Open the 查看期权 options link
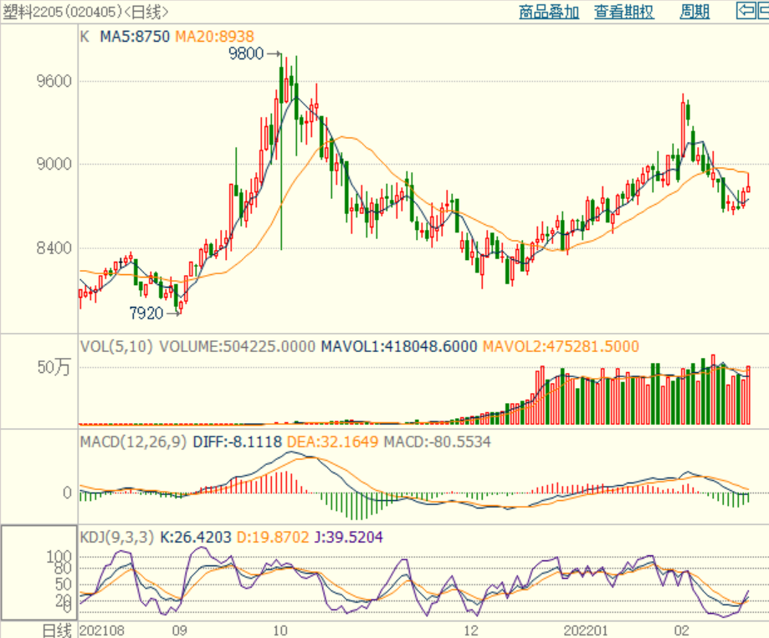 (623, 12)
